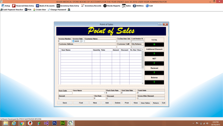The width and height of the screenshot is (223, 126).
Task: Click the Customer Address field
Action: click(x=87, y=47)
